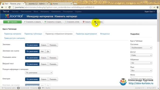Click the green Сохранить button
This screenshot has width=160, height=90.
tap(12, 22)
